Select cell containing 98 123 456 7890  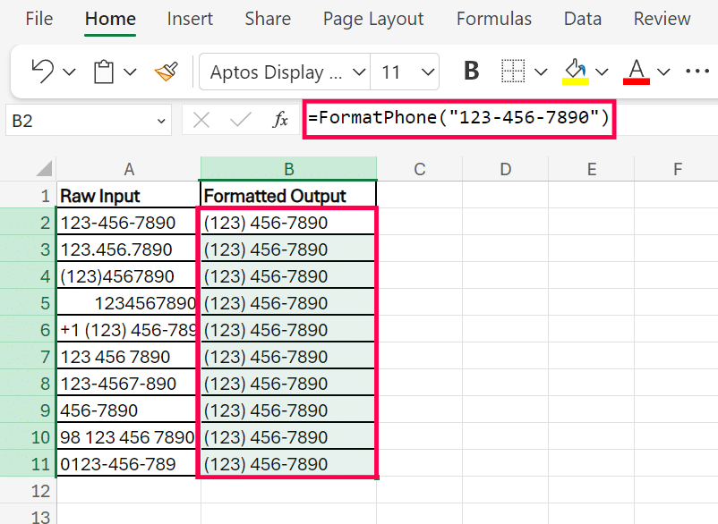pyautogui.click(x=129, y=436)
